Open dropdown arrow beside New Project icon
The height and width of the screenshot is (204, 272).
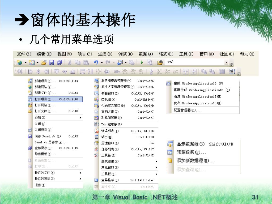click(x=25, y=62)
